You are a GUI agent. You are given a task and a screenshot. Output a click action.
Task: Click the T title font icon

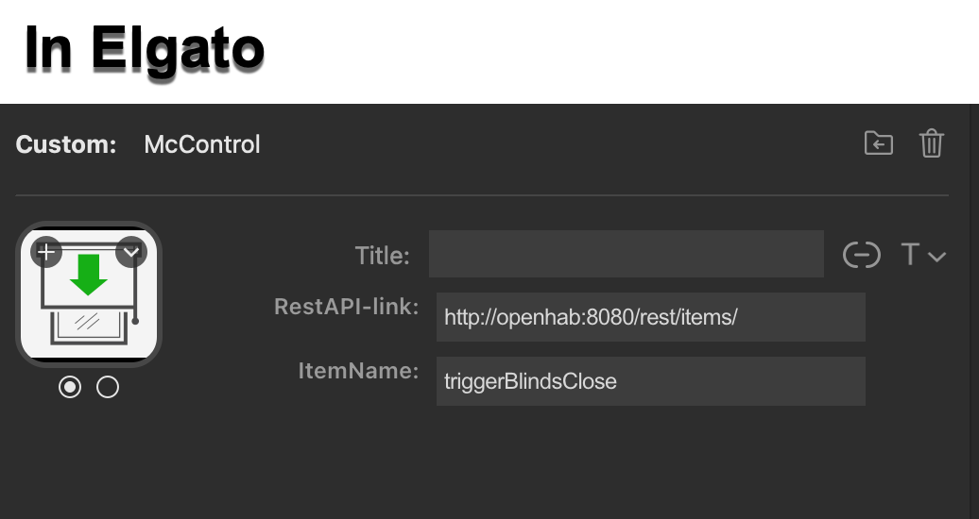pyautogui.click(x=910, y=255)
